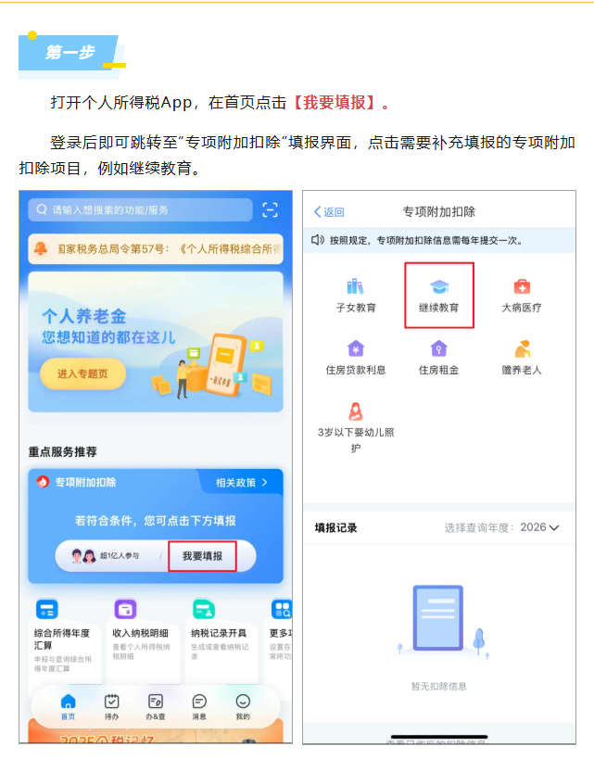Go back with the 返回 chevron
The height and width of the screenshot is (759, 594).
pos(329,212)
